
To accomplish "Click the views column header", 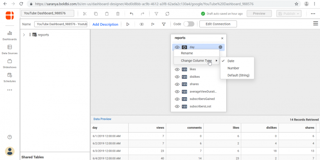I will (147, 128).
